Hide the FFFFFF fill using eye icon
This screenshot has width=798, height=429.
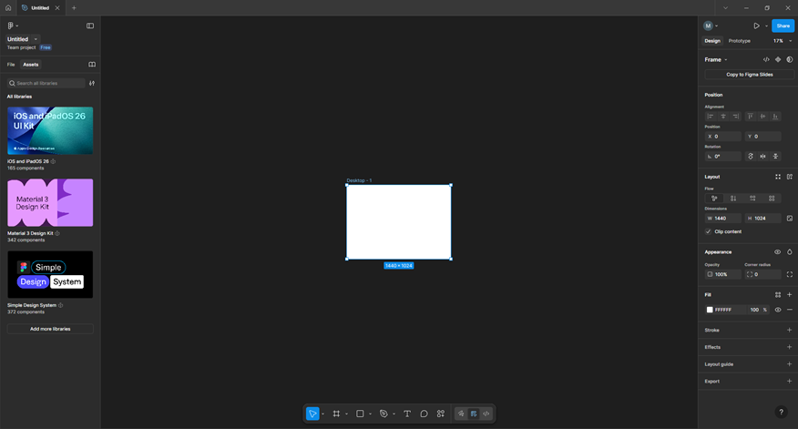pos(777,310)
